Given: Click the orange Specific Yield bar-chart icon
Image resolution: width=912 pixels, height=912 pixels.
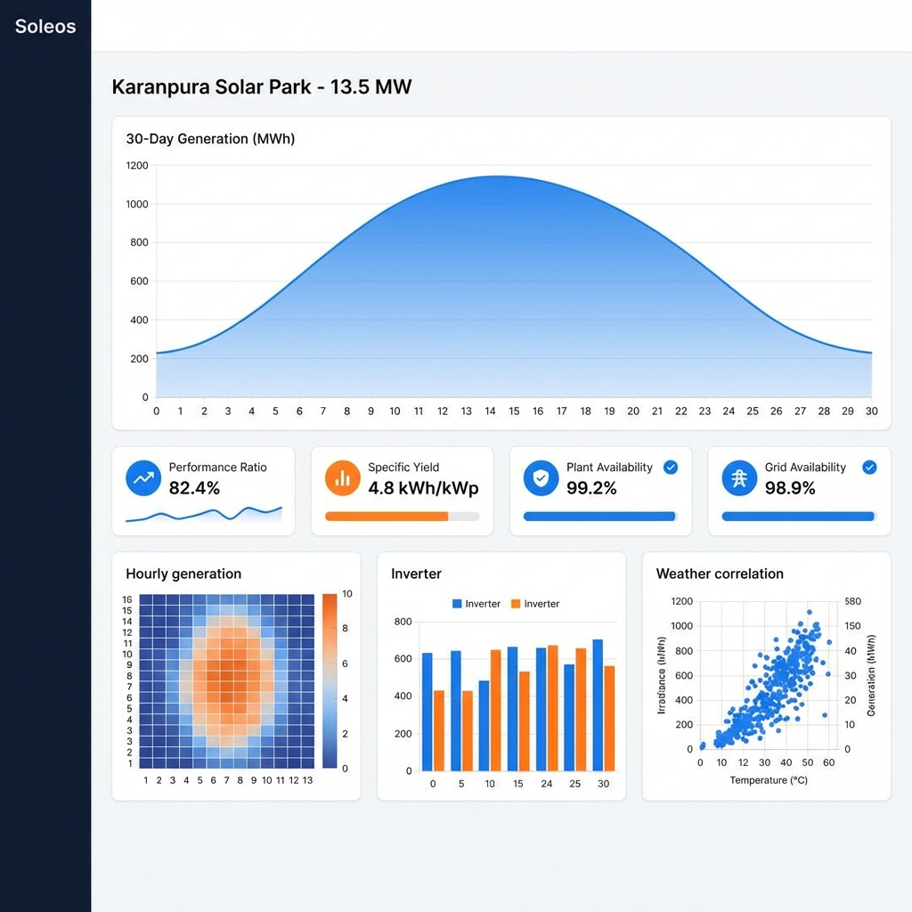Looking at the screenshot, I should click(x=342, y=478).
